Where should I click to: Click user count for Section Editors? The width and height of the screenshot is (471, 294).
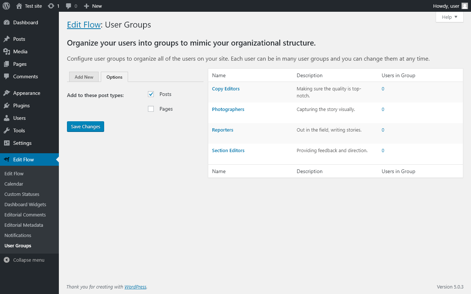(383, 150)
